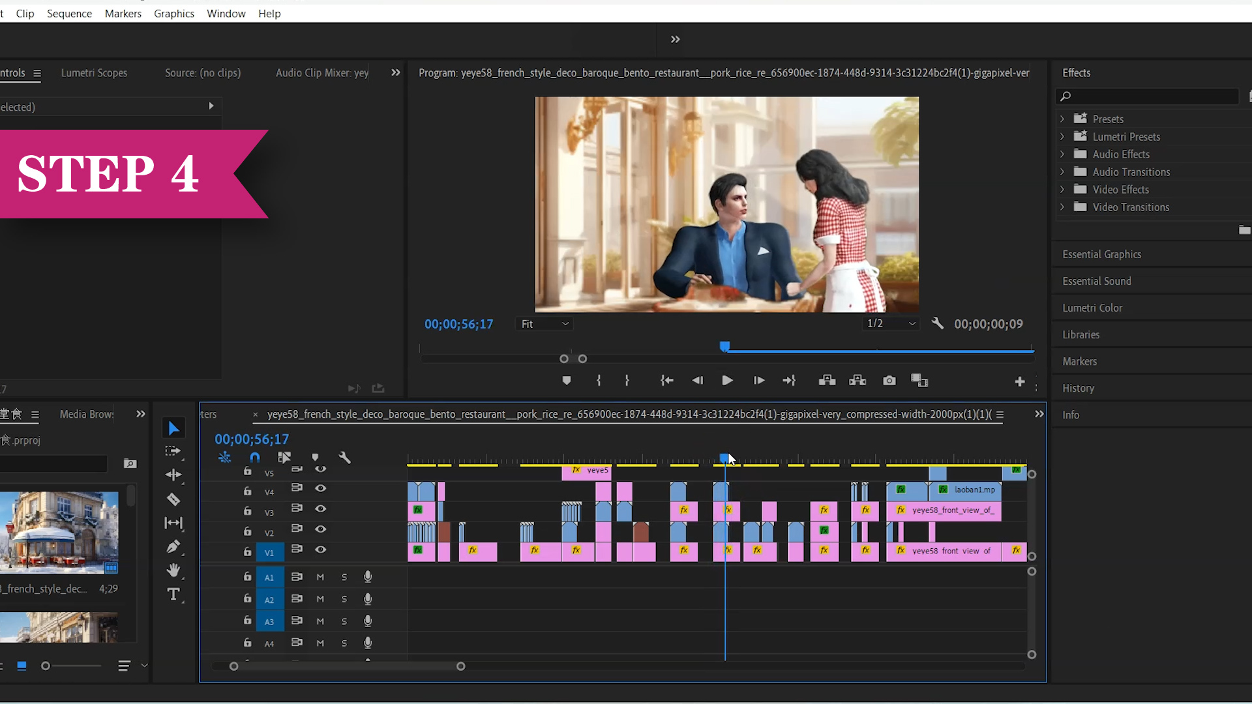Add marker in Program monitor
Screen dimensions: 1252x704
coord(567,381)
